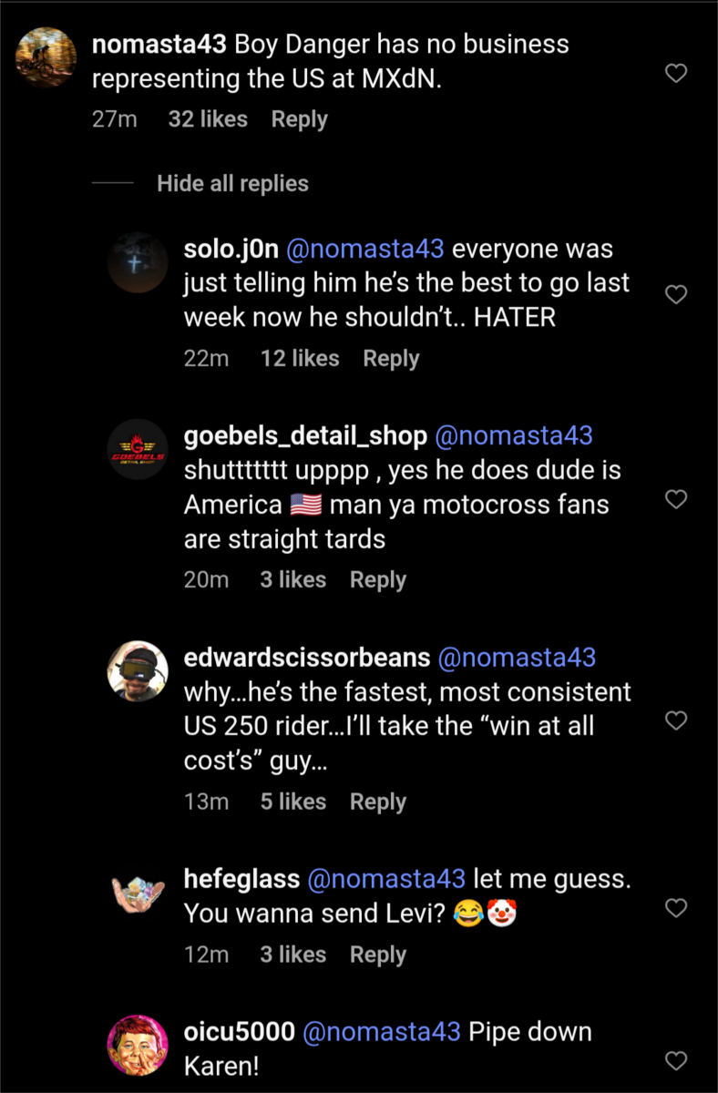The image size is (718, 1093).
Task: Tap heart on goebels_detail_shop's reply
Action: [676, 499]
